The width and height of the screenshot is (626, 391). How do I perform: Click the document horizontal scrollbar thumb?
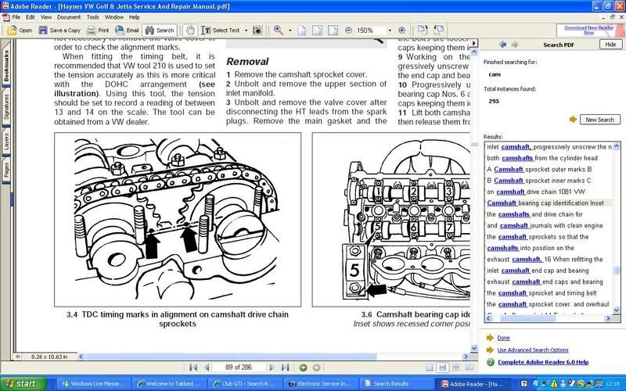(230, 357)
